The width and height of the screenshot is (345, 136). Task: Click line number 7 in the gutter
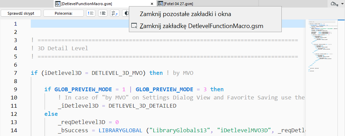pos(15,73)
